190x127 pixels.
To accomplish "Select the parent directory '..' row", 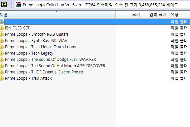I will (x=95, y=22).
